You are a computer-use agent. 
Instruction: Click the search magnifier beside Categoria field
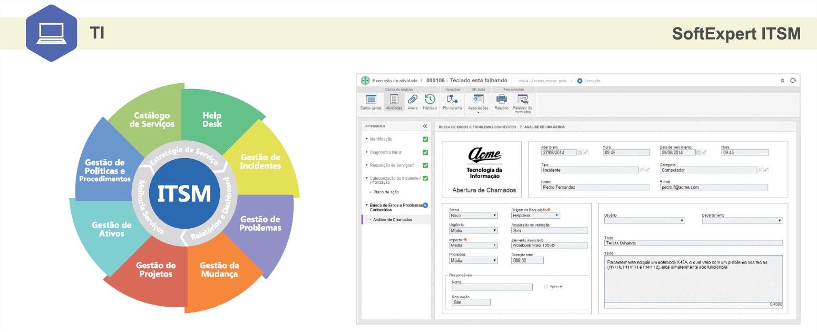point(760,170)
